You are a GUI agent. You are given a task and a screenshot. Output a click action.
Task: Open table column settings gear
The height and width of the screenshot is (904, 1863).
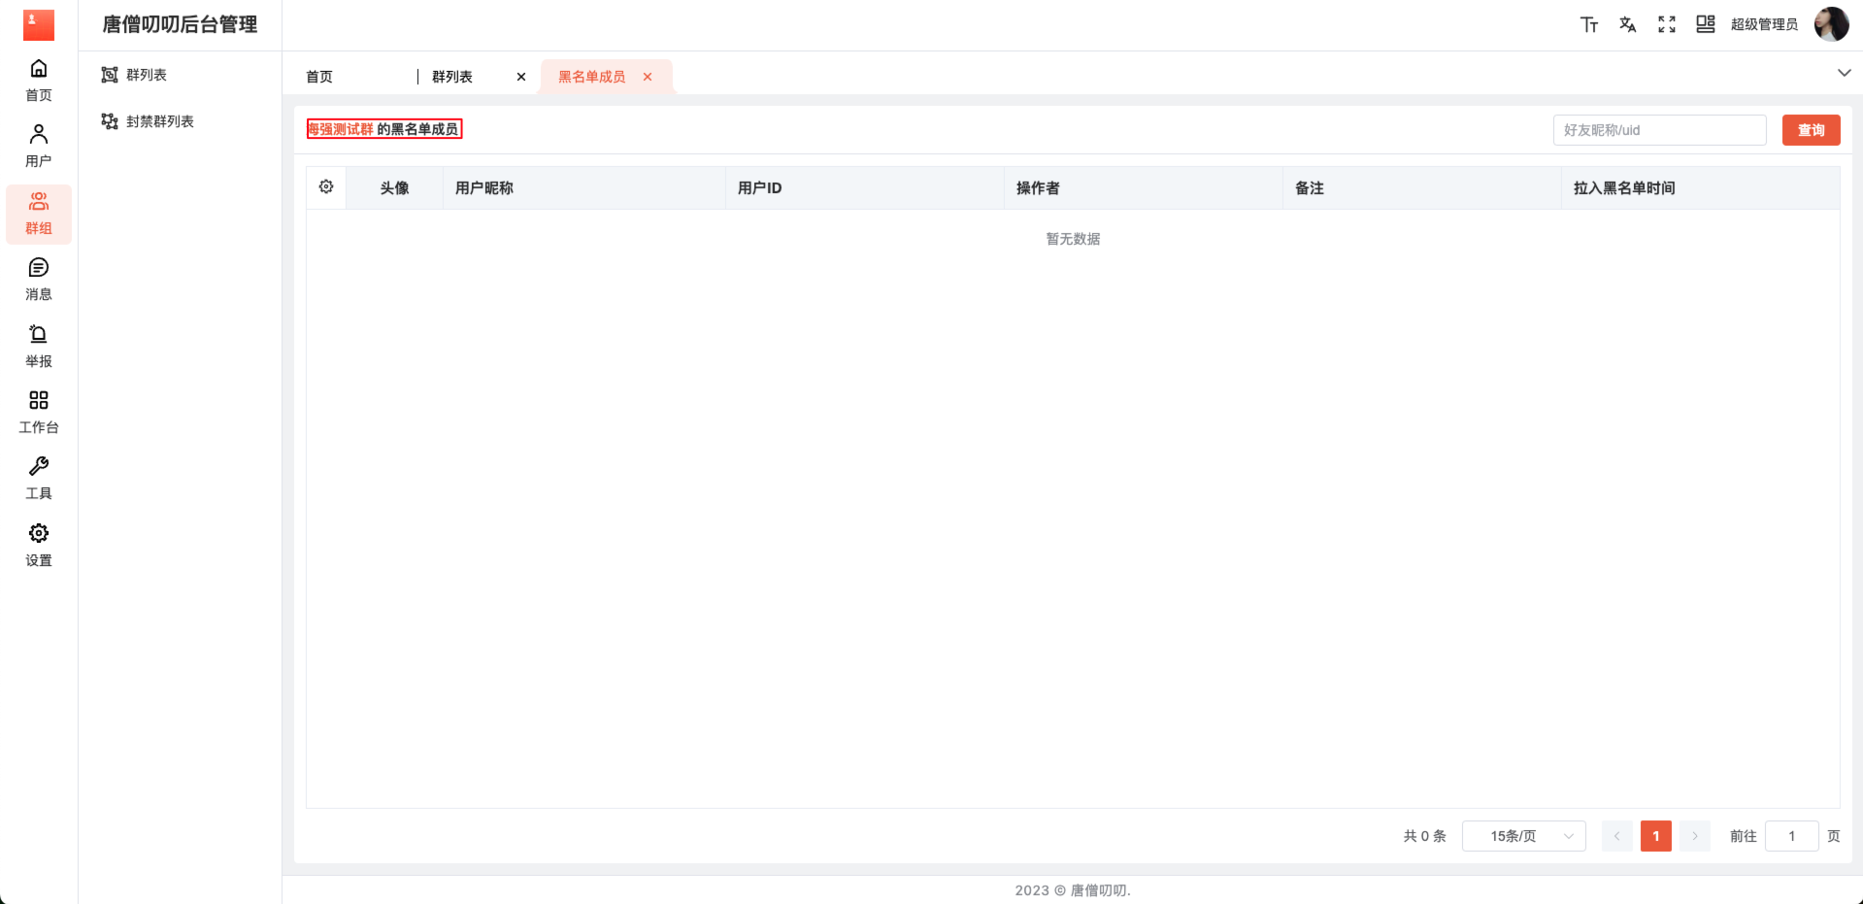tap(326, 187)
